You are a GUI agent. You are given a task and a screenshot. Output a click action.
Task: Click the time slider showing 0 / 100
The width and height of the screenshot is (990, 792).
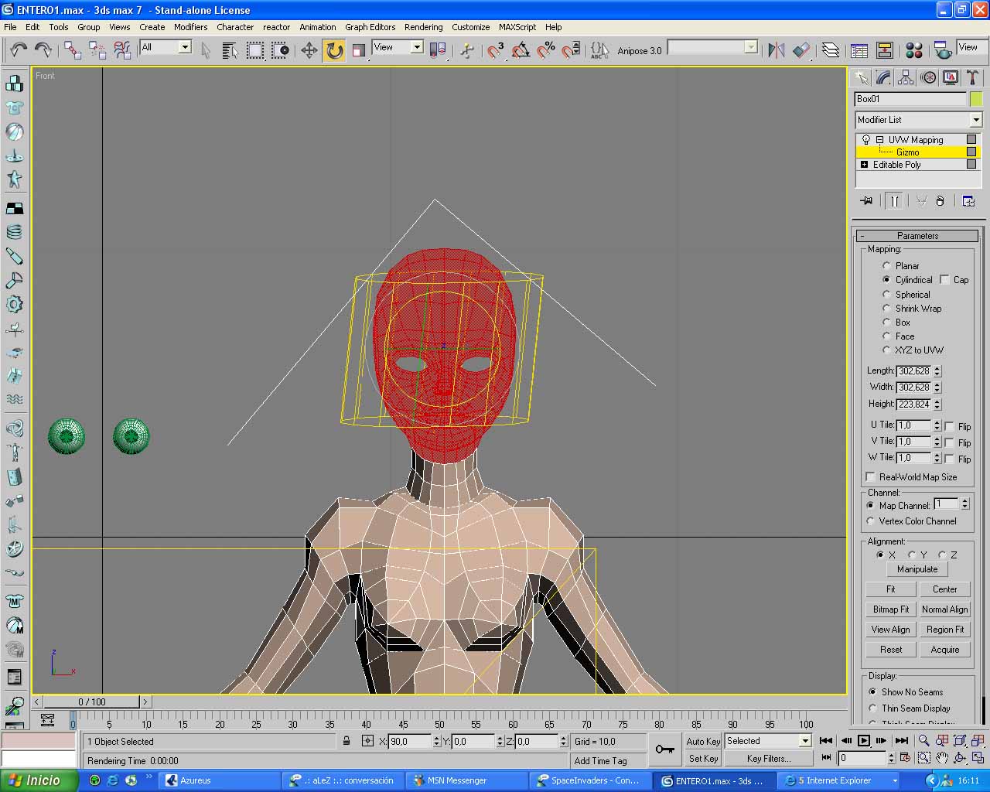point(91,702)
